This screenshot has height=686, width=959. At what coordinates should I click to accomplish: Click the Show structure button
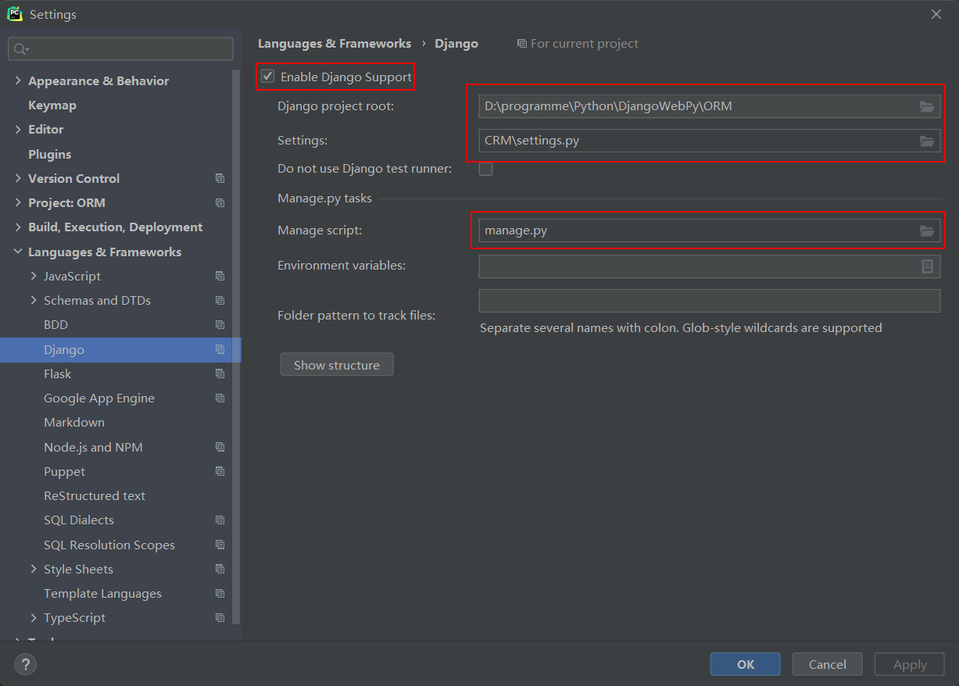coord(337,365)
